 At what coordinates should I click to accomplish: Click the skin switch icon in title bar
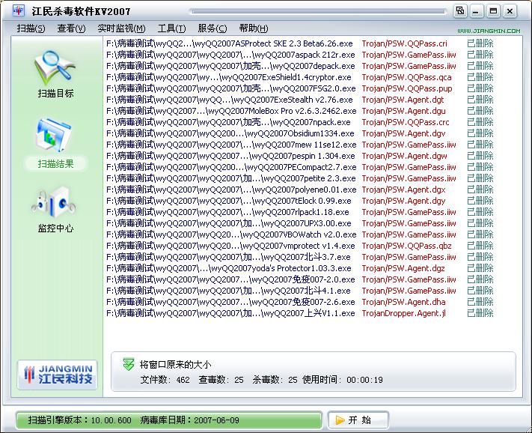[x=459, y=11]
